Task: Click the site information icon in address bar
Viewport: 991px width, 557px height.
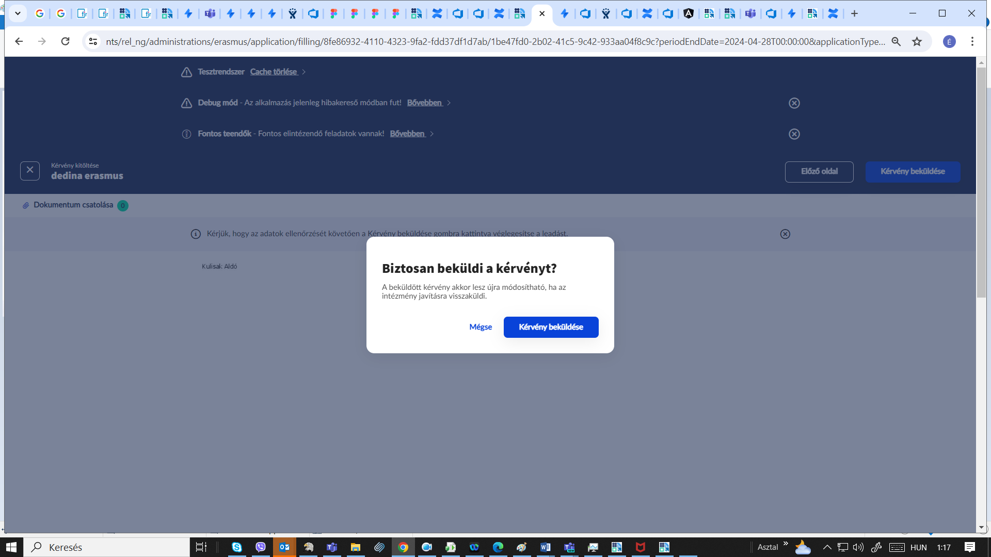Action: pos(93,41)
